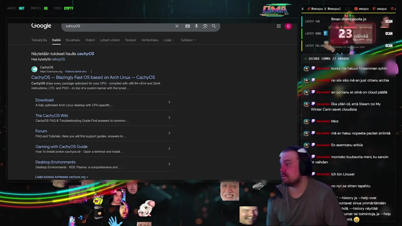Click Käännä tämä sivu translate link
Screen dimensions: 402x226
(x=76, y=72)
